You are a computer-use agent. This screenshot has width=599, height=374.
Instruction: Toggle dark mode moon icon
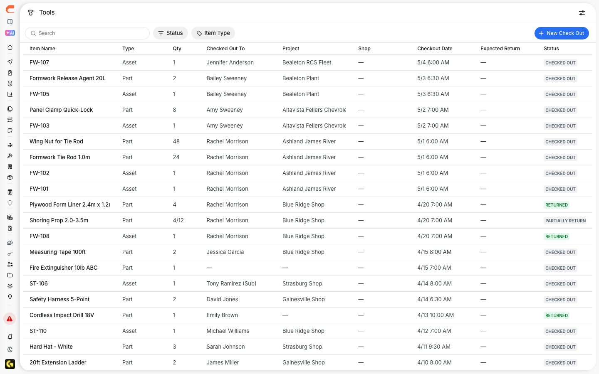pyautogui.click(x=10, y=349)
